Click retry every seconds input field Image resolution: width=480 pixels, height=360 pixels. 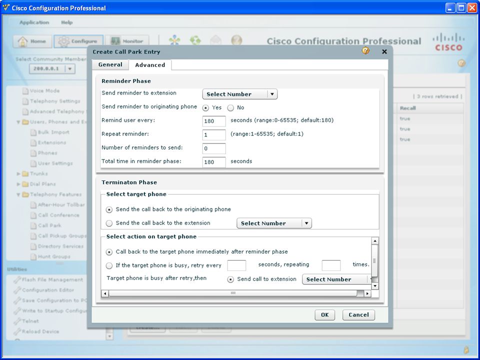236,265
